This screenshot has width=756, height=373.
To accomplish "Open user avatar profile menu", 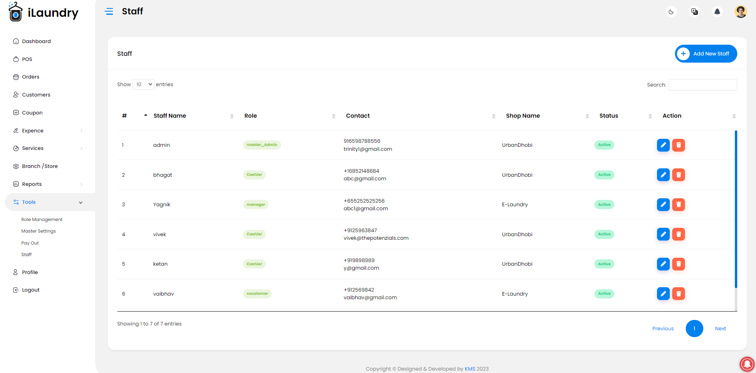I will [741, 12].
